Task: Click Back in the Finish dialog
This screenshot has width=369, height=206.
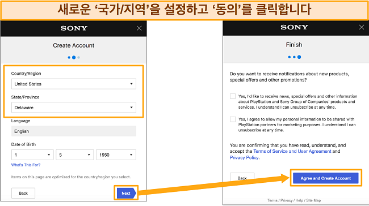Action: (242, 178)
